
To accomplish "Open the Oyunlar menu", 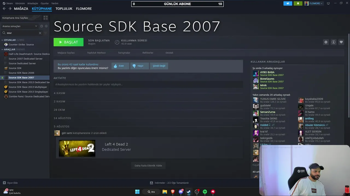I will (45, 3).
